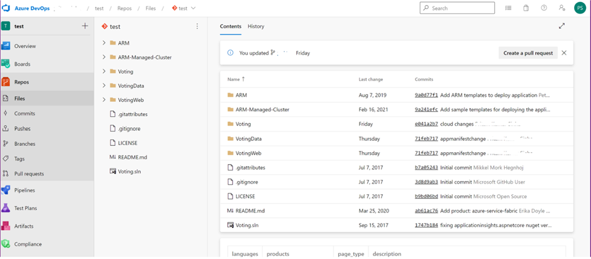This screenshot has height=259, width=591.
Task: Open the marketplace shopping bag icon
Action: tap(526, 8)
